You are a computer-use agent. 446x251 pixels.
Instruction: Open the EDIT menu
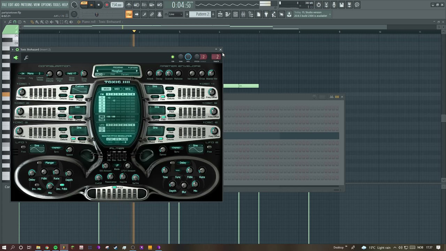click(x=11, y=5)
